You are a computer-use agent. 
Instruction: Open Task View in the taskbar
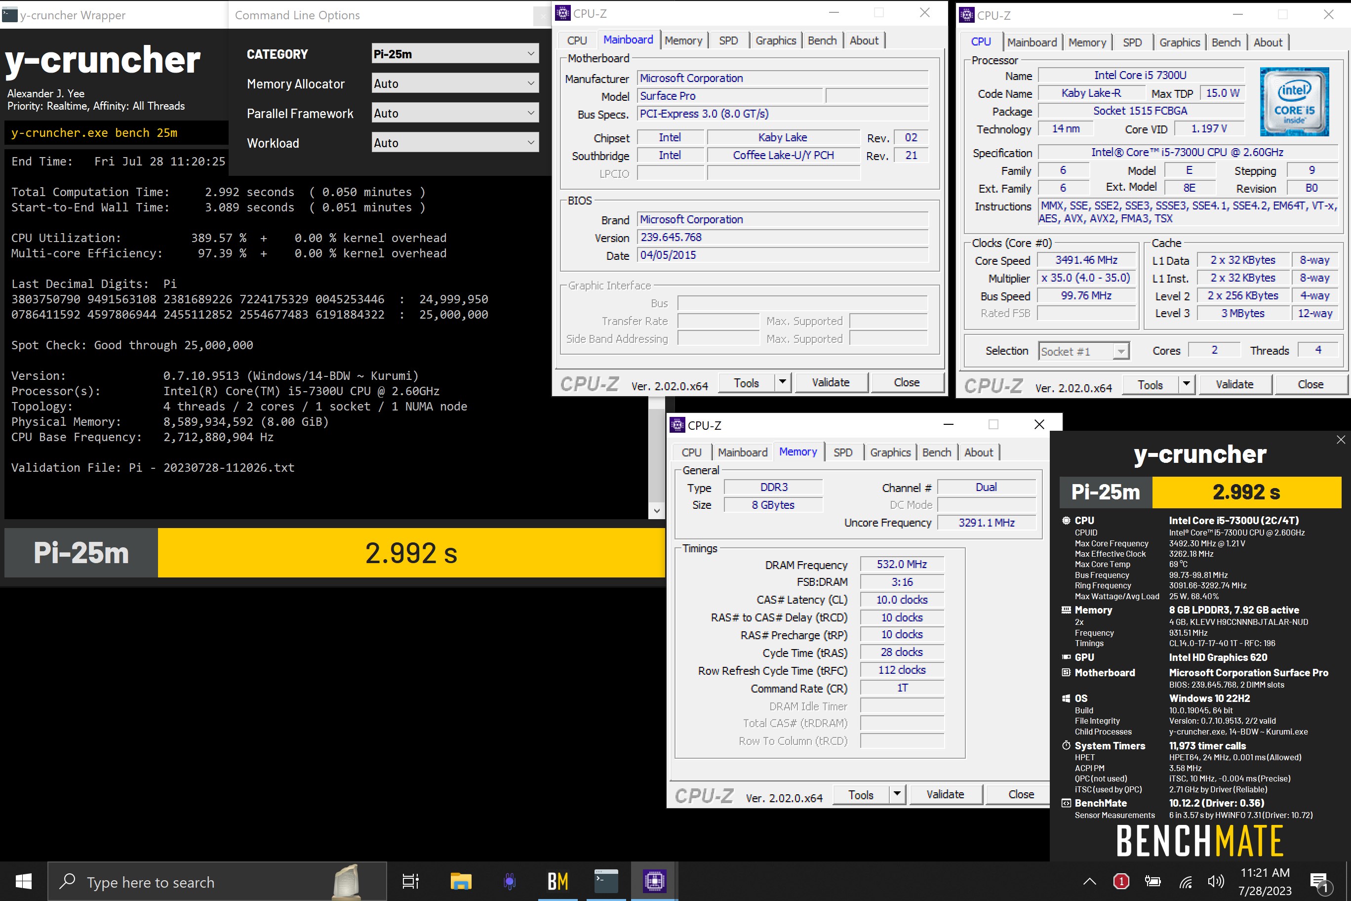410,881
